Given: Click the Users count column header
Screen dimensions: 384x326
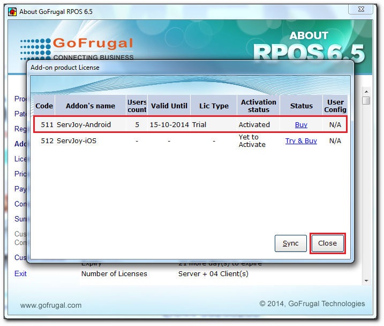Looking at the screenshot, I should [137, 106].
